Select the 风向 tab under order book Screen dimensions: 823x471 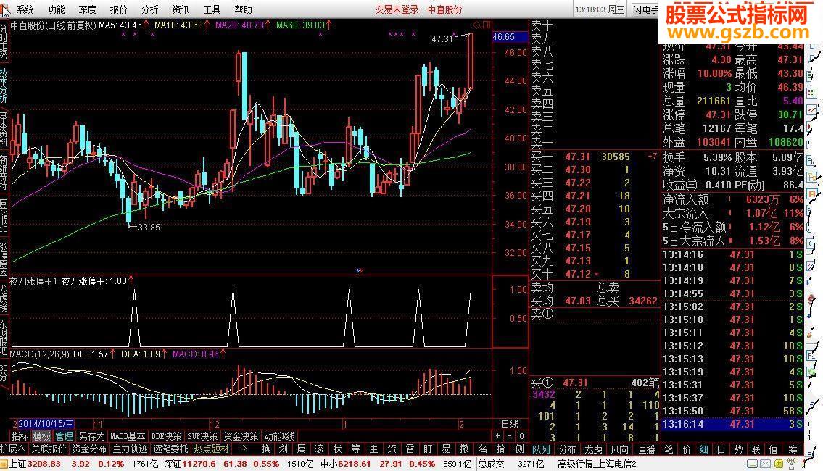click(620, 449)
